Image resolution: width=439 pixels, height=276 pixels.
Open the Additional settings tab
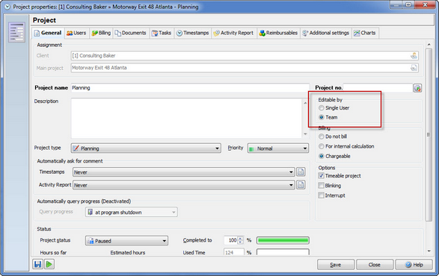pyautogui.click(x=326, y=33)
